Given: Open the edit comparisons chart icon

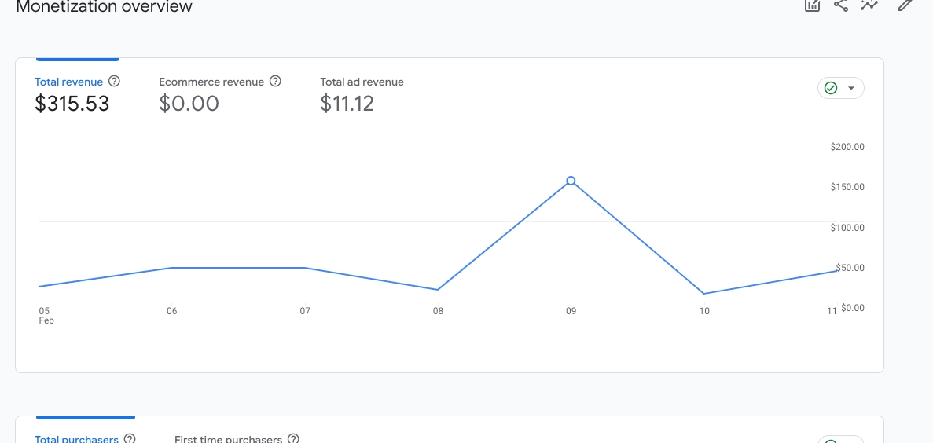Looking at the screenshot, I should point(812,5).
